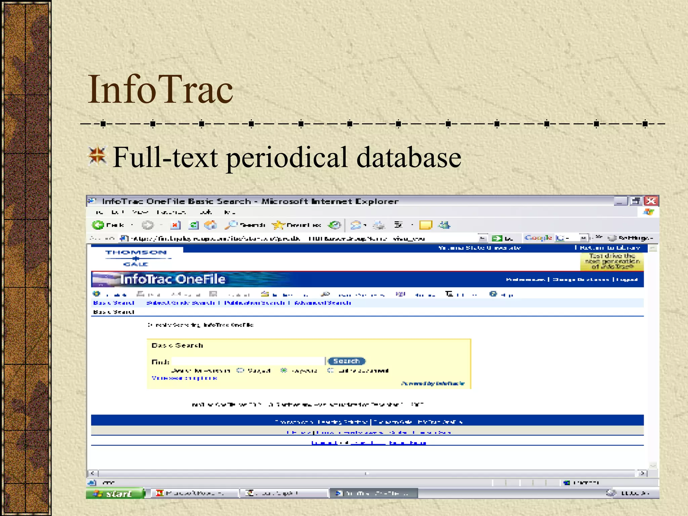Click the title list icon in InfoTrac toolbar
The height and width of the screenshot is (516, 688).
click(x=449, y=294)
